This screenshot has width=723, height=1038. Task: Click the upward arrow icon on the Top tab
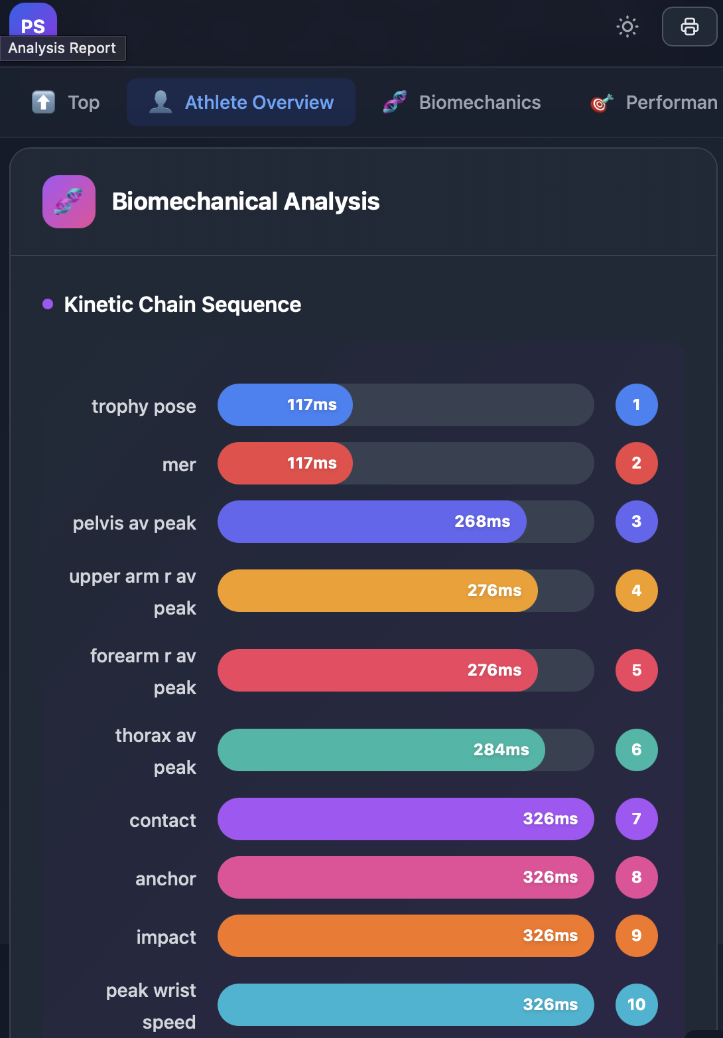coord(42,102)
